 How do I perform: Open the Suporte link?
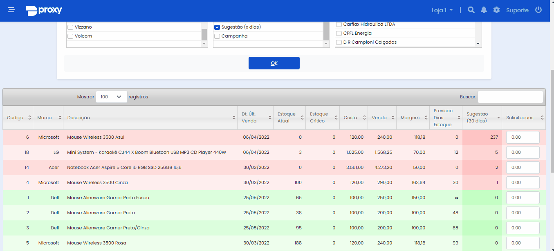517,10
